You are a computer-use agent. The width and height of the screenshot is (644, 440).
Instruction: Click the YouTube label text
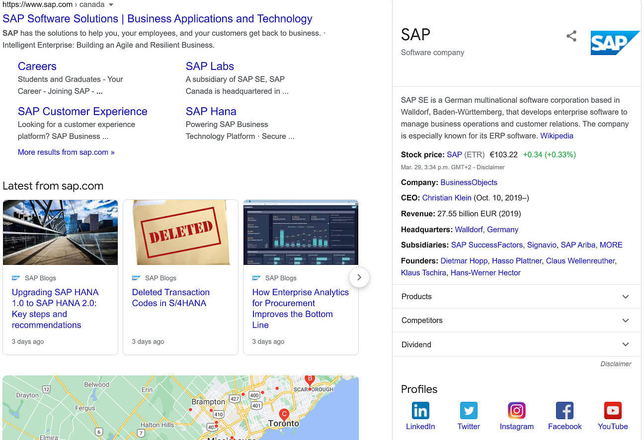613,427
